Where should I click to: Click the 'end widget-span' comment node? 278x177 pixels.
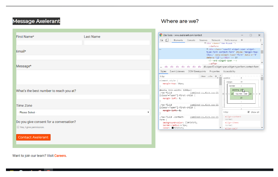click(x=223, y=61)
